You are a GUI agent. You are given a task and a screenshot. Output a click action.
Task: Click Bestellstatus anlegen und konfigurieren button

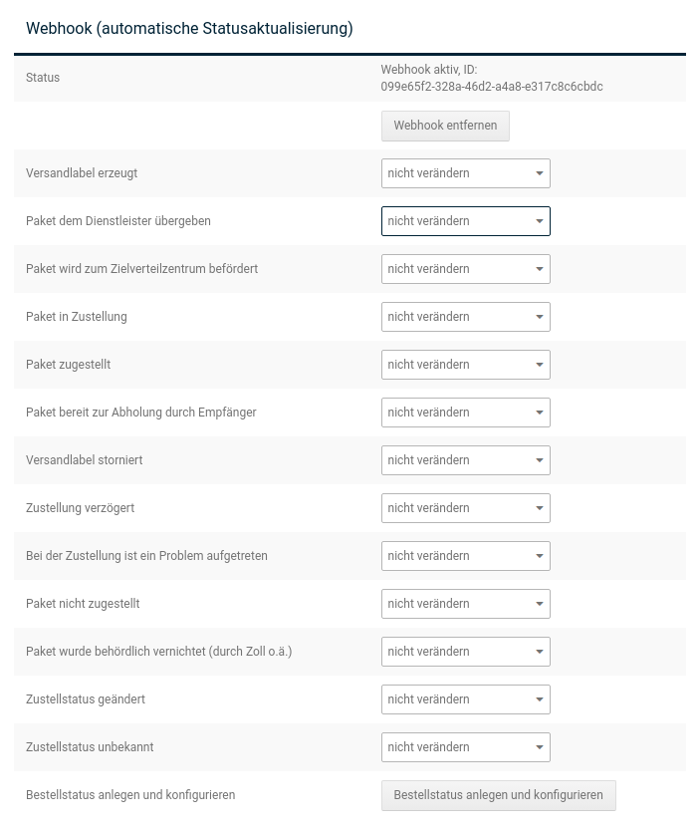point(498,795)
